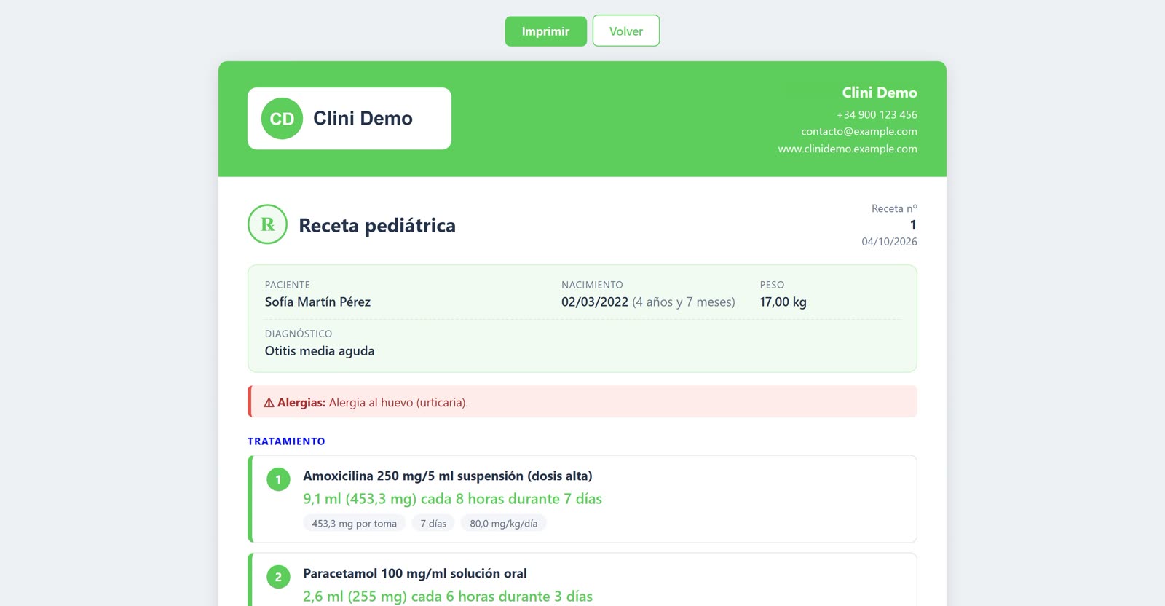Viewport: 1165px width, 606px height.
Task: Click the birth date 02/03/2022
Action: tap(594, 302)
